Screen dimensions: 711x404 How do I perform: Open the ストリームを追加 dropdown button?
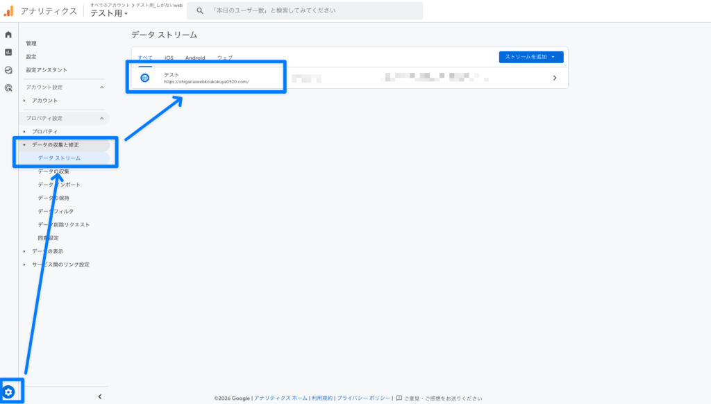pos(531,57)
